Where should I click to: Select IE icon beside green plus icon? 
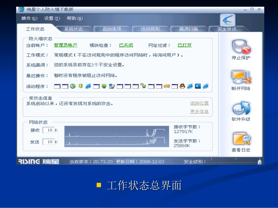[88, 86]
